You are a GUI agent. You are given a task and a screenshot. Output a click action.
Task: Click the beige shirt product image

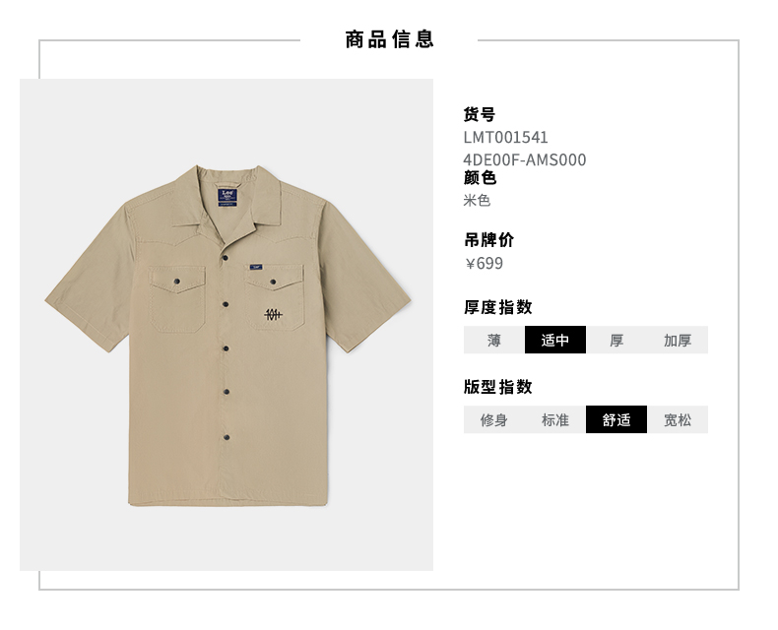(x=227, y=335)
